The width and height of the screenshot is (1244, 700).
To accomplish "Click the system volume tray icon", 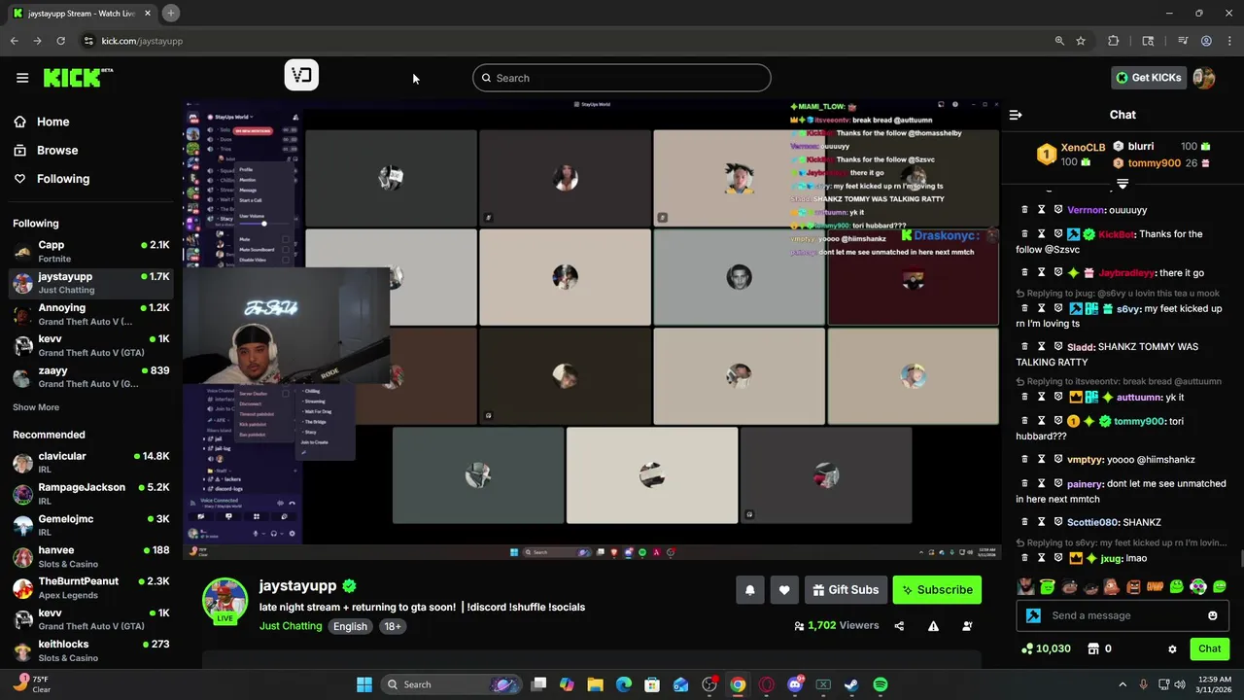I will click(x=1179, y=684).
